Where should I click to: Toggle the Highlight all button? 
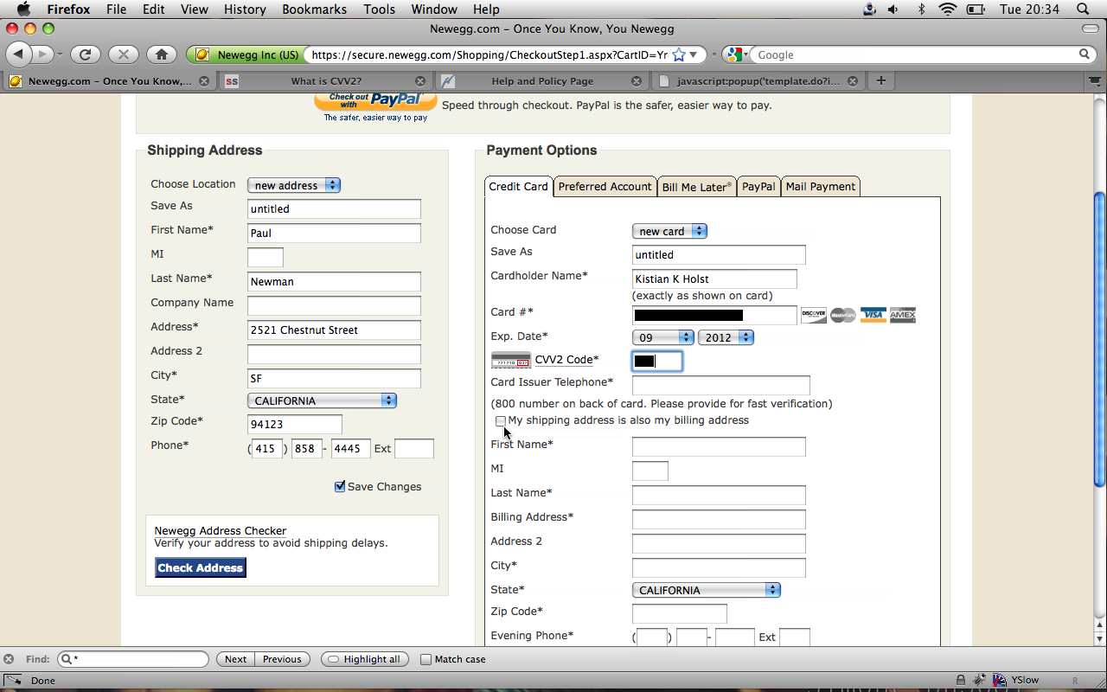364,659
